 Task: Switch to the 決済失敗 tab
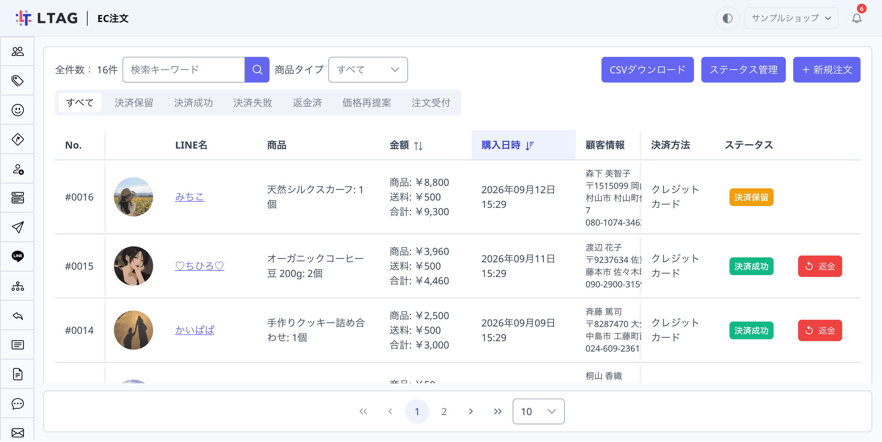pyautogui.click(x=253, y=102)
